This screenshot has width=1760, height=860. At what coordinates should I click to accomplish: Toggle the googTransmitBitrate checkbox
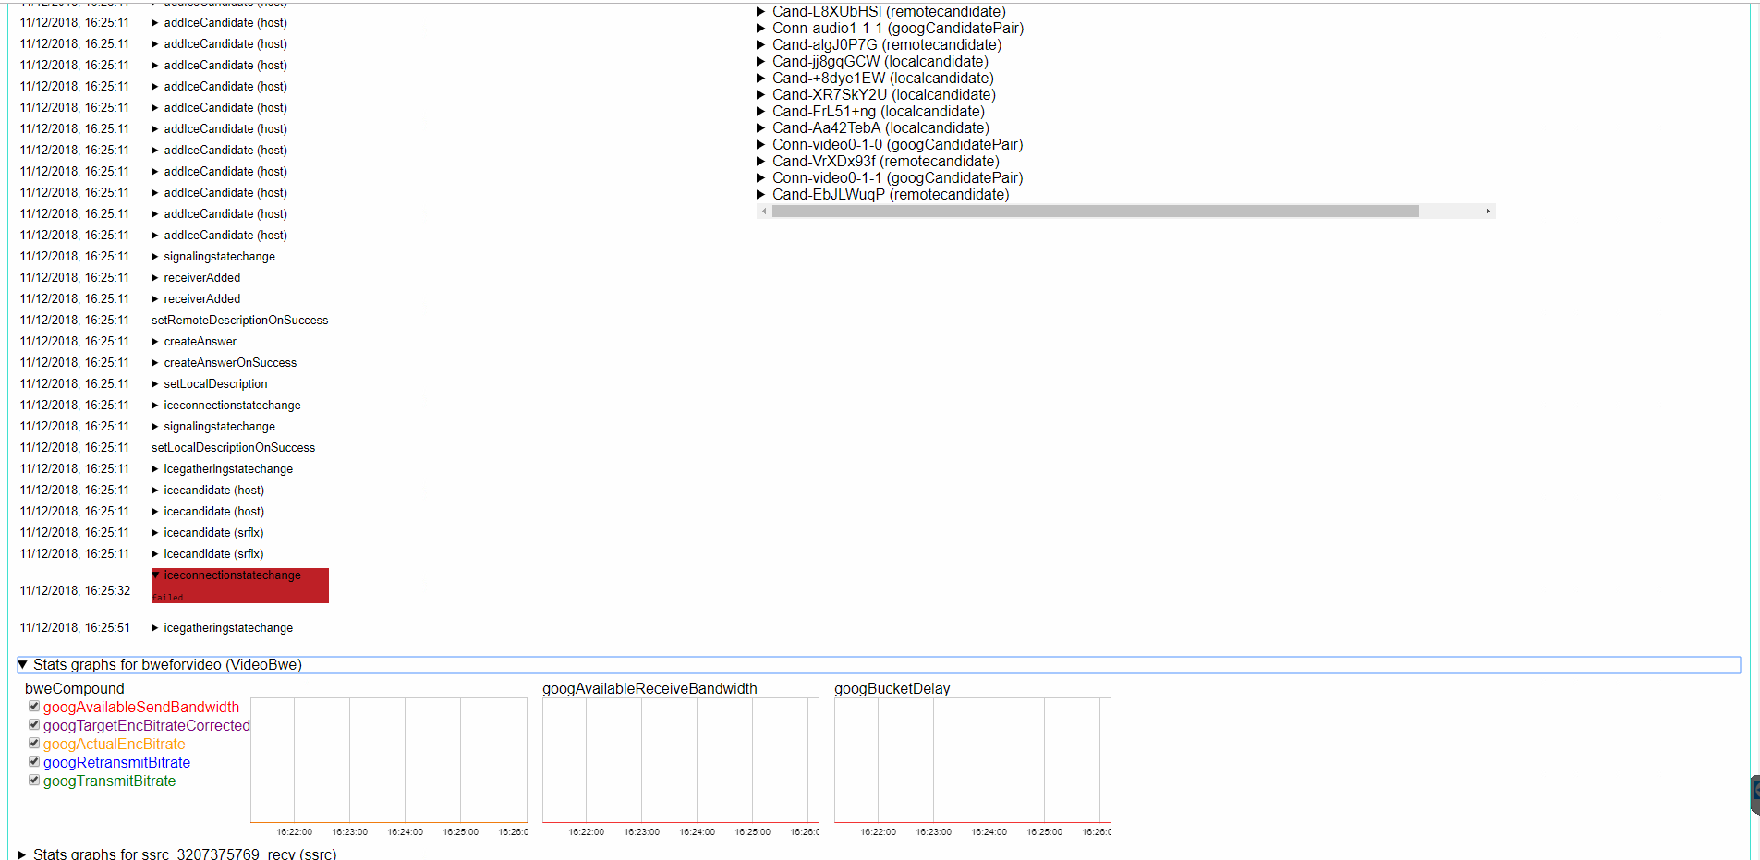(33, 780)
